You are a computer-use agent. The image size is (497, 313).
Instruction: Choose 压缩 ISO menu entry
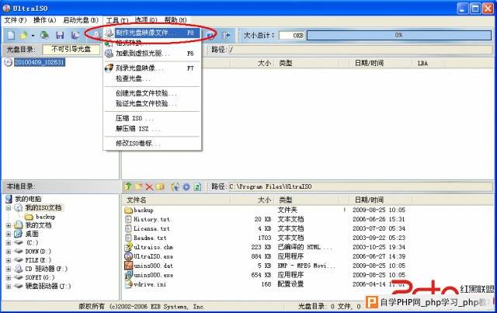tap(152, 118)
